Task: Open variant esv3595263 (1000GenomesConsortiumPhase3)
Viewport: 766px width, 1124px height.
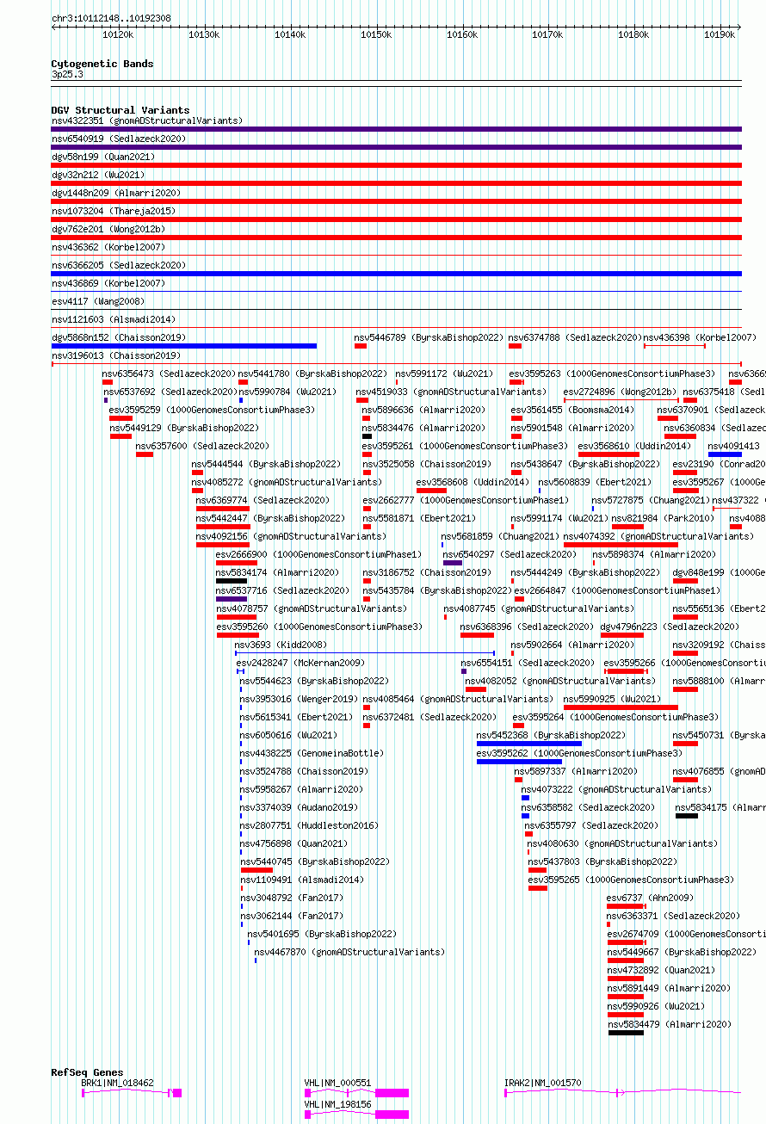Action: pos(612,374)
